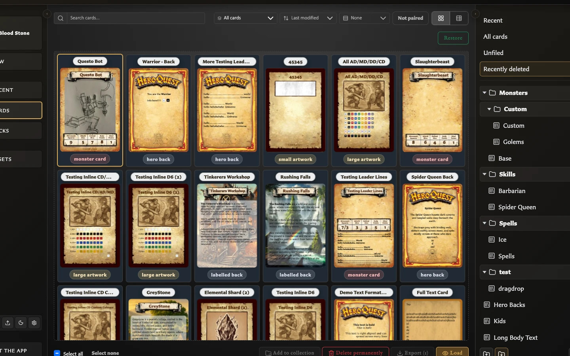Select All cards in the right panel
Screen dimensions: 570x356
[495, 37]
